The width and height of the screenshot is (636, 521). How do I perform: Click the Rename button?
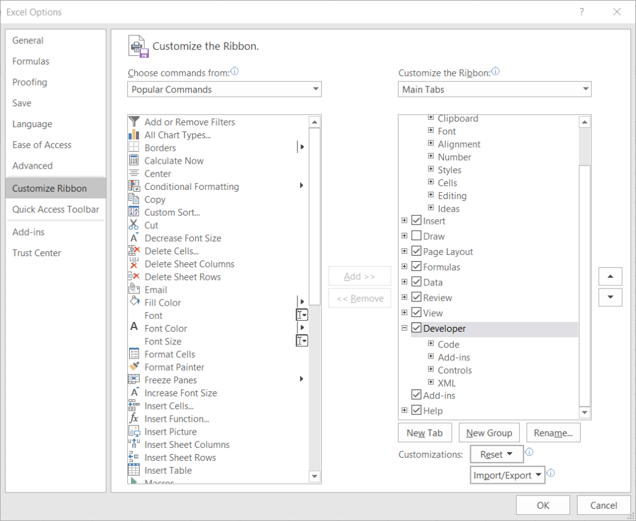pos(553,432)
